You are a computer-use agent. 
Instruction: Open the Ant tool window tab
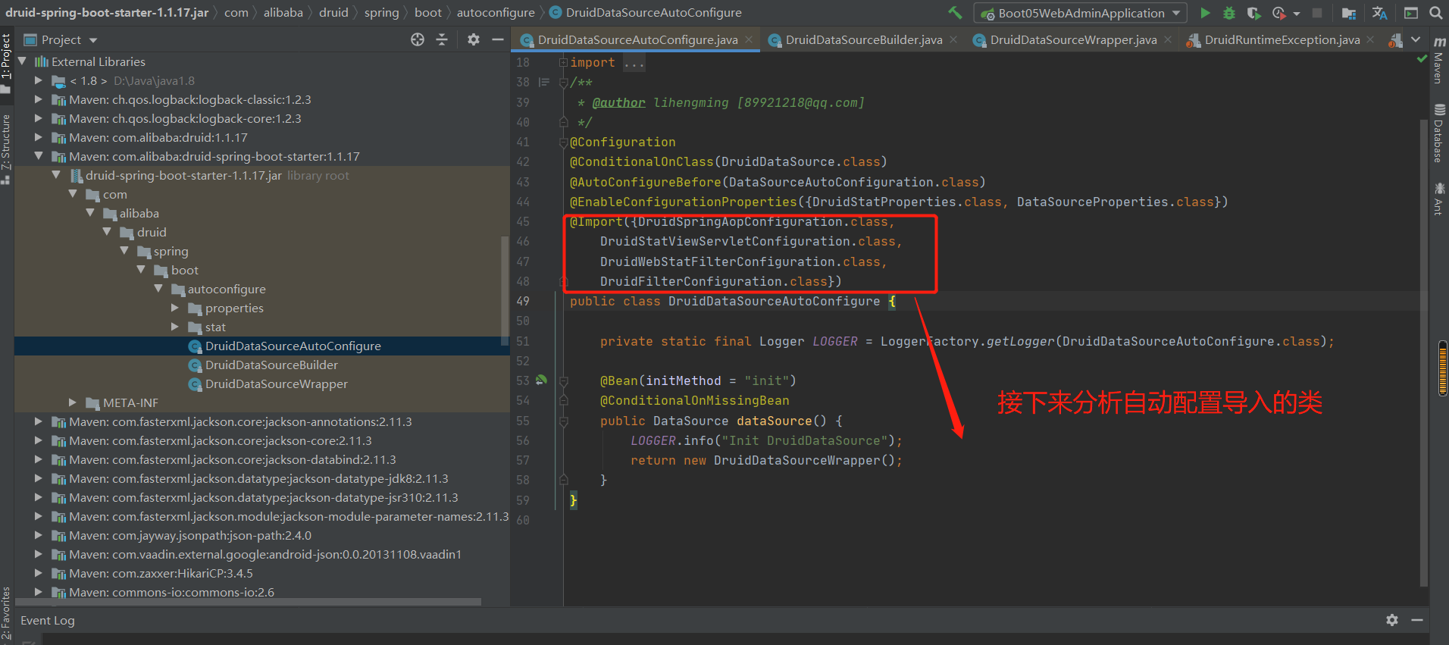(x=1438, y=199)
